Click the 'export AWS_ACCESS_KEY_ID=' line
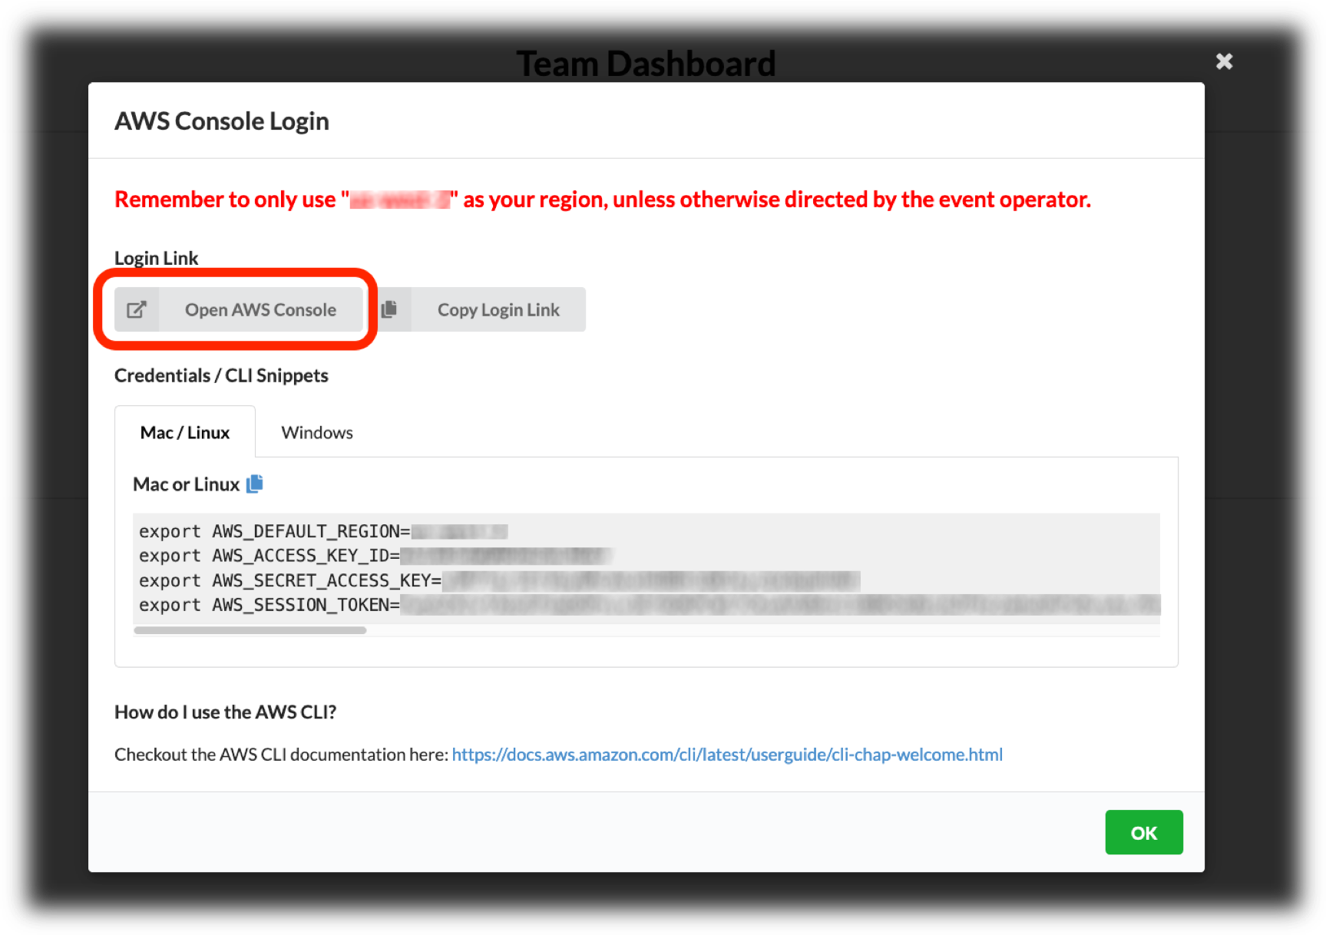1326x935 pixels. point(375,556)
